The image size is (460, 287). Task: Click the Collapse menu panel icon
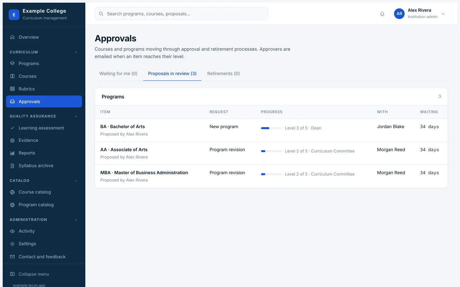tap(12, 274)
